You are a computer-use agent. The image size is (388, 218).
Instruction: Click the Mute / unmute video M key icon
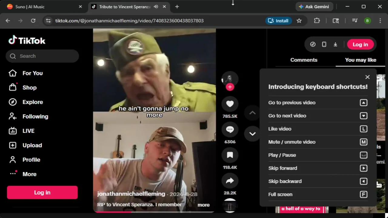[x=363, y=142]
